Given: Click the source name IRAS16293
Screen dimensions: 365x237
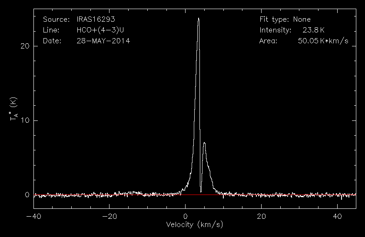Looking at the screenshot, I should [96, 19].
